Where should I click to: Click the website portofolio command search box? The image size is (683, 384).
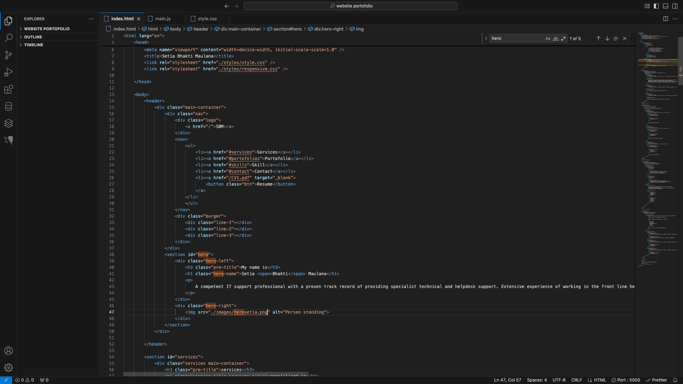(351, 6)
